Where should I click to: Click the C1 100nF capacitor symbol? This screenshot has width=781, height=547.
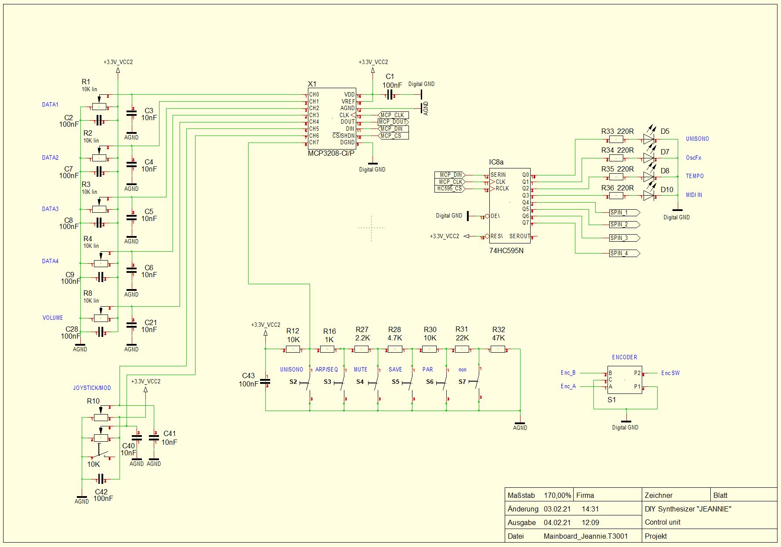(389, 96)
